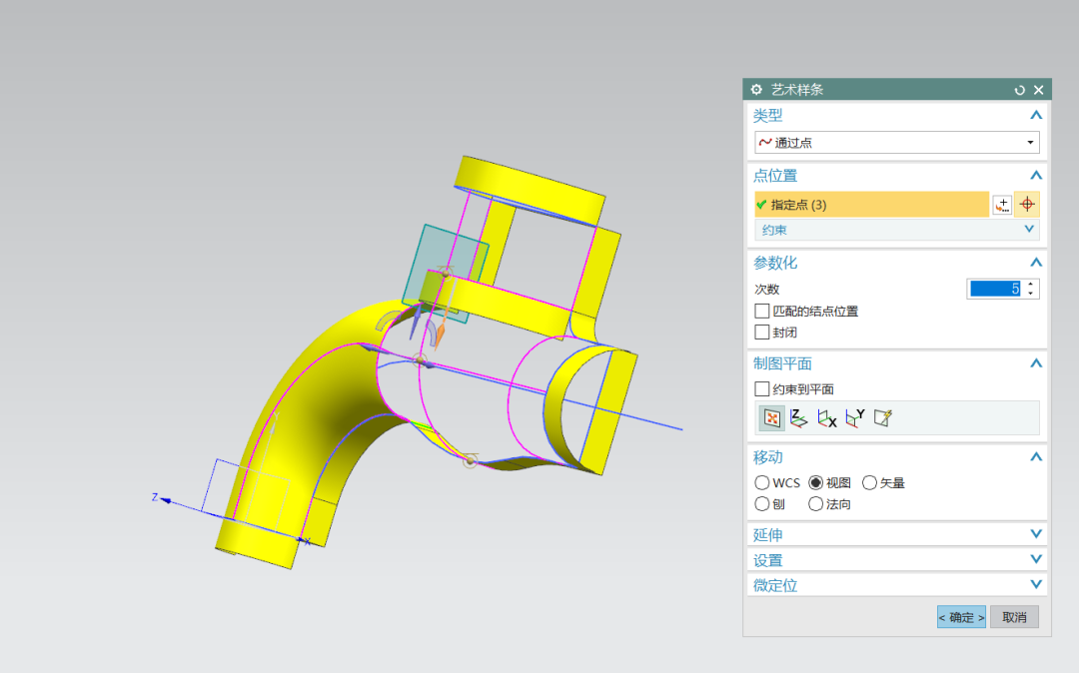The image size is (1079, 673).
Task: Expand the 设置 section
Action: [x=1036, y=559]
